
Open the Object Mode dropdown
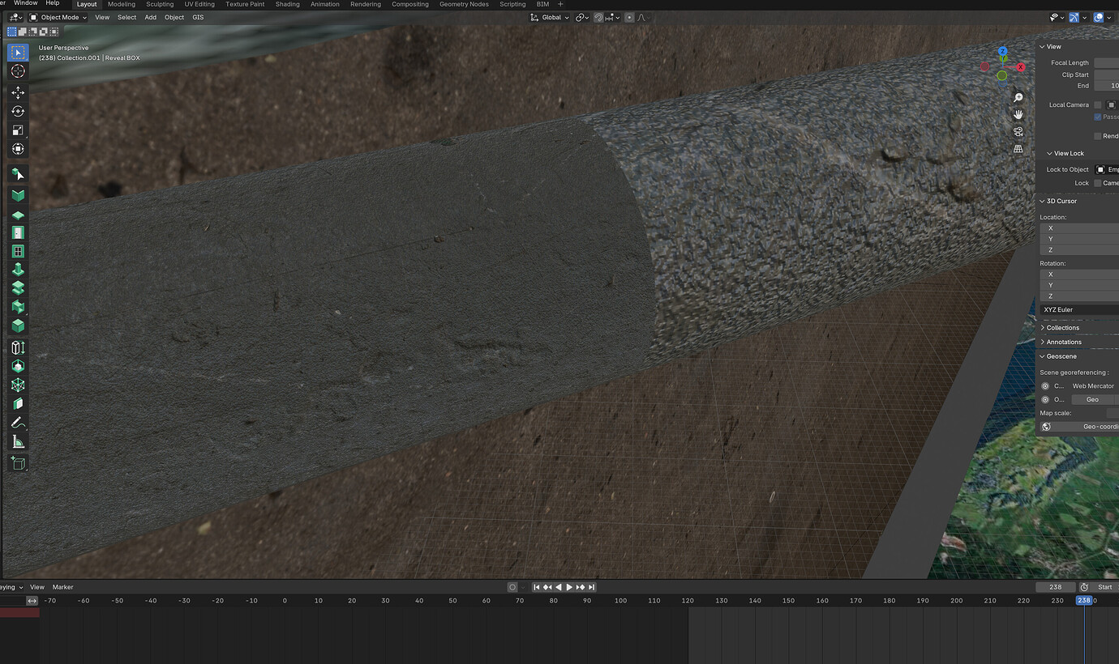click(58, 17)
